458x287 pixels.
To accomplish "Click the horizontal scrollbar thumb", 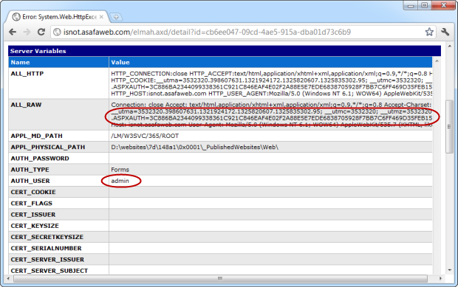I will (221, 279).
